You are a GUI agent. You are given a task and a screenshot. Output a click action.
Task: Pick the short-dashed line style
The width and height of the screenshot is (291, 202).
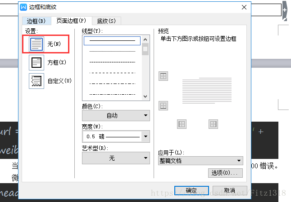tap(112, 62)
